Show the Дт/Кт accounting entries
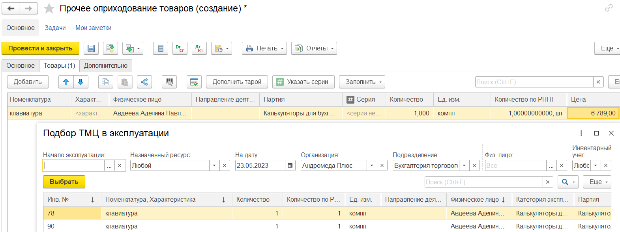The image size is (620, 232). pos(199,48)
